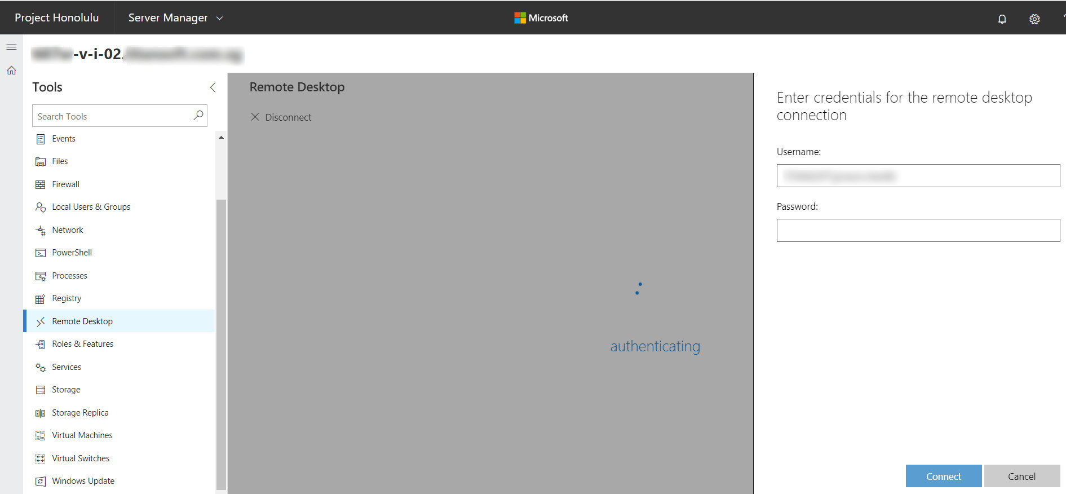This screenshot has height=494, width=1066.
Task: Click the Registry tool icon
Action: pyautogui.click(x=40, y=299)
